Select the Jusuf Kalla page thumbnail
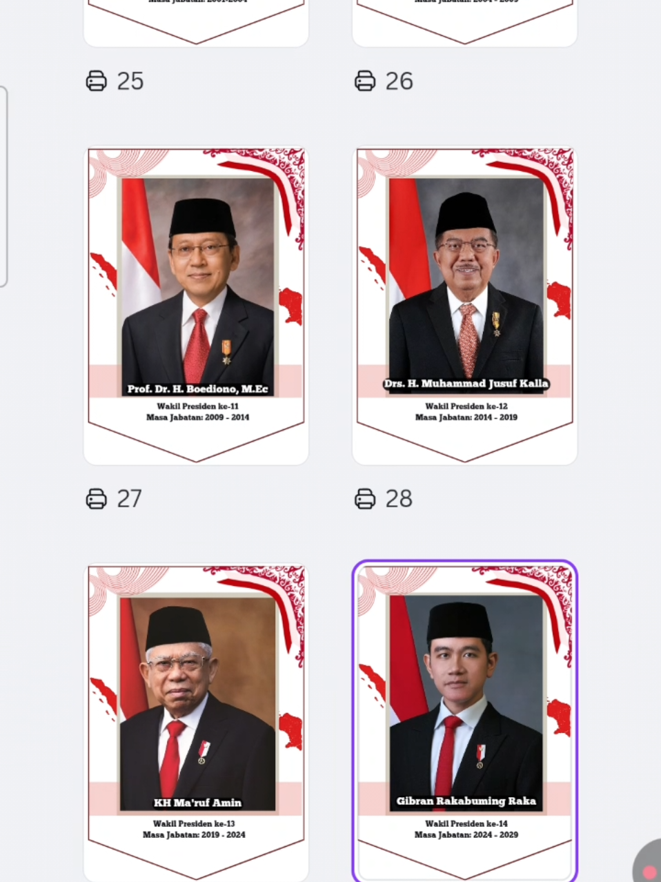 464,305
